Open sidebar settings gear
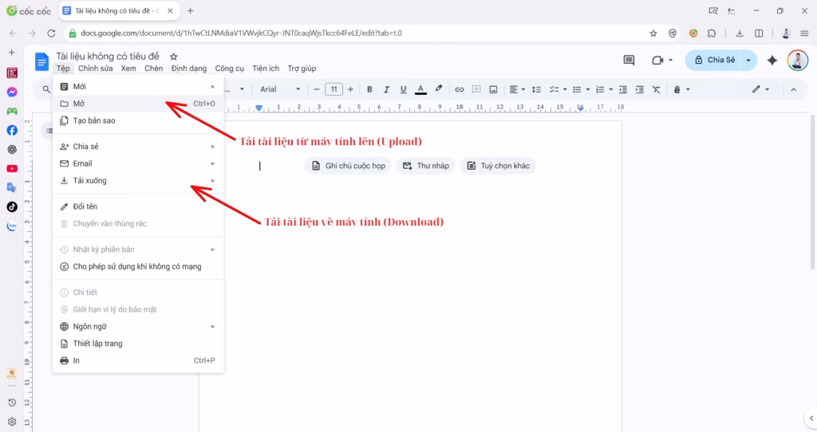The image size is (817, 432). coord(12,422)
